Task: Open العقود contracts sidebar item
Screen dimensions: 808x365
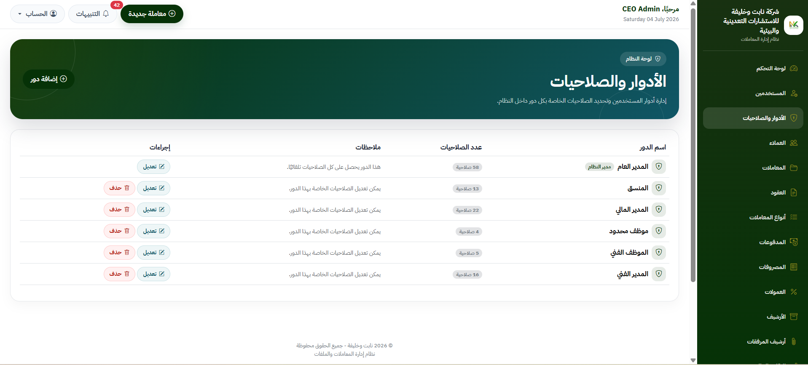Action: [x=753, y=193]
